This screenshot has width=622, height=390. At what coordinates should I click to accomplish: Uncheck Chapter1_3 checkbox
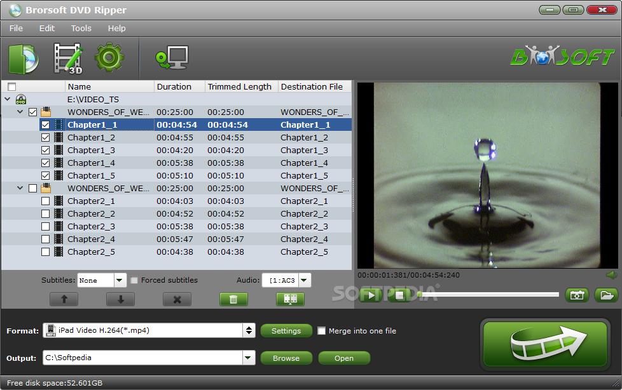(x=46, y=150)
